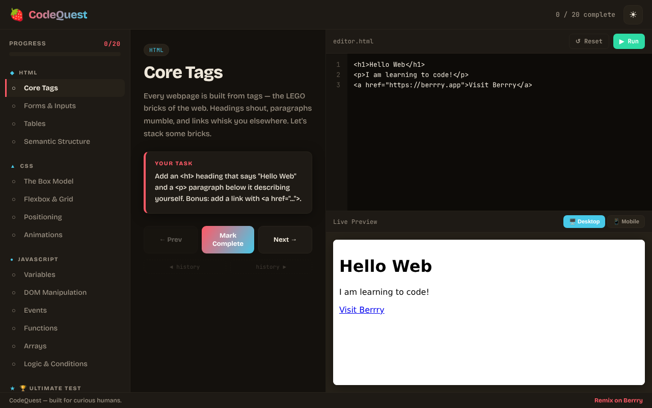Click the status circle beside Animations
The height and width of the screenshot is (408, 652).
pos(14,235)
